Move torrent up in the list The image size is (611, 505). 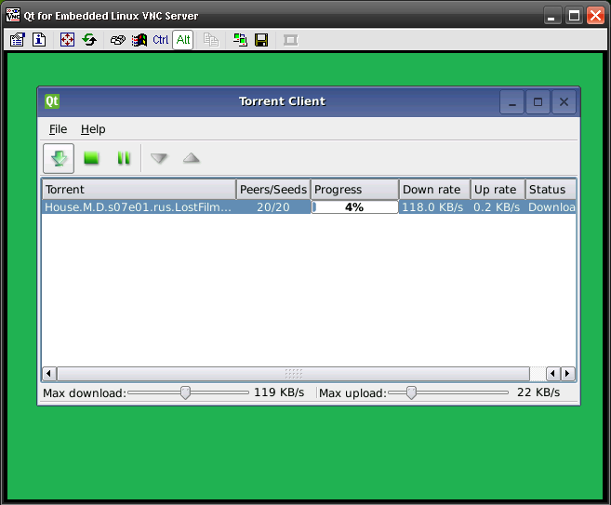[192, 158]
